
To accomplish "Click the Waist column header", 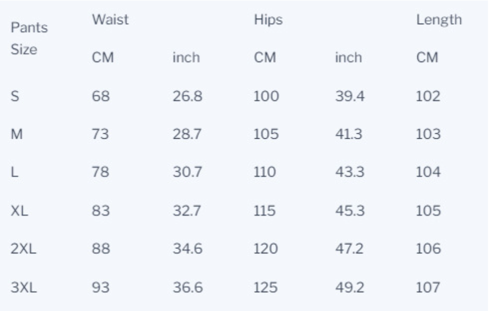I will click(110, 20).
